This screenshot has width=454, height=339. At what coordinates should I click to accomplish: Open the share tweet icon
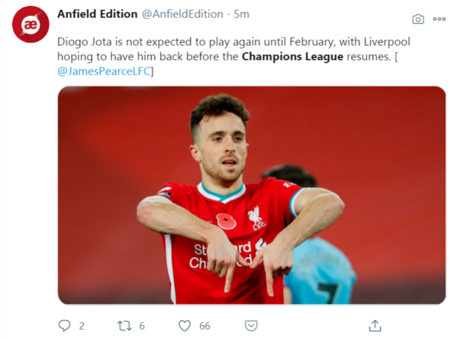[x=375, y=325]
